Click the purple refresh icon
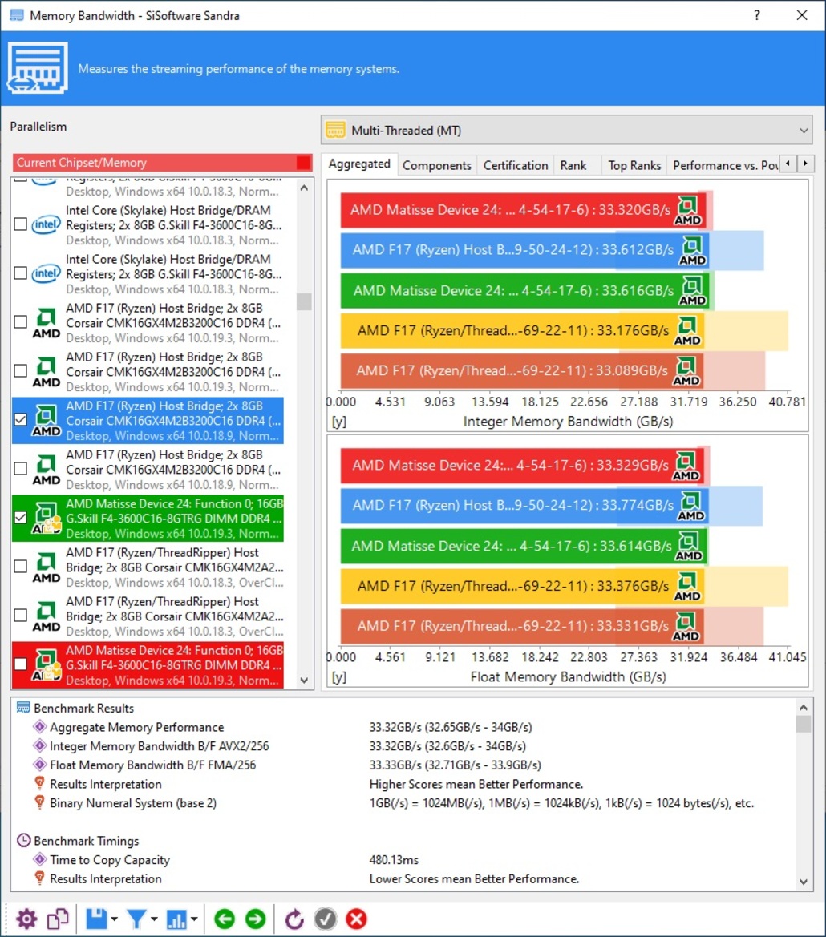Image resolution: width=826 pixels, height=937 pixels. (x=294, y=919)
